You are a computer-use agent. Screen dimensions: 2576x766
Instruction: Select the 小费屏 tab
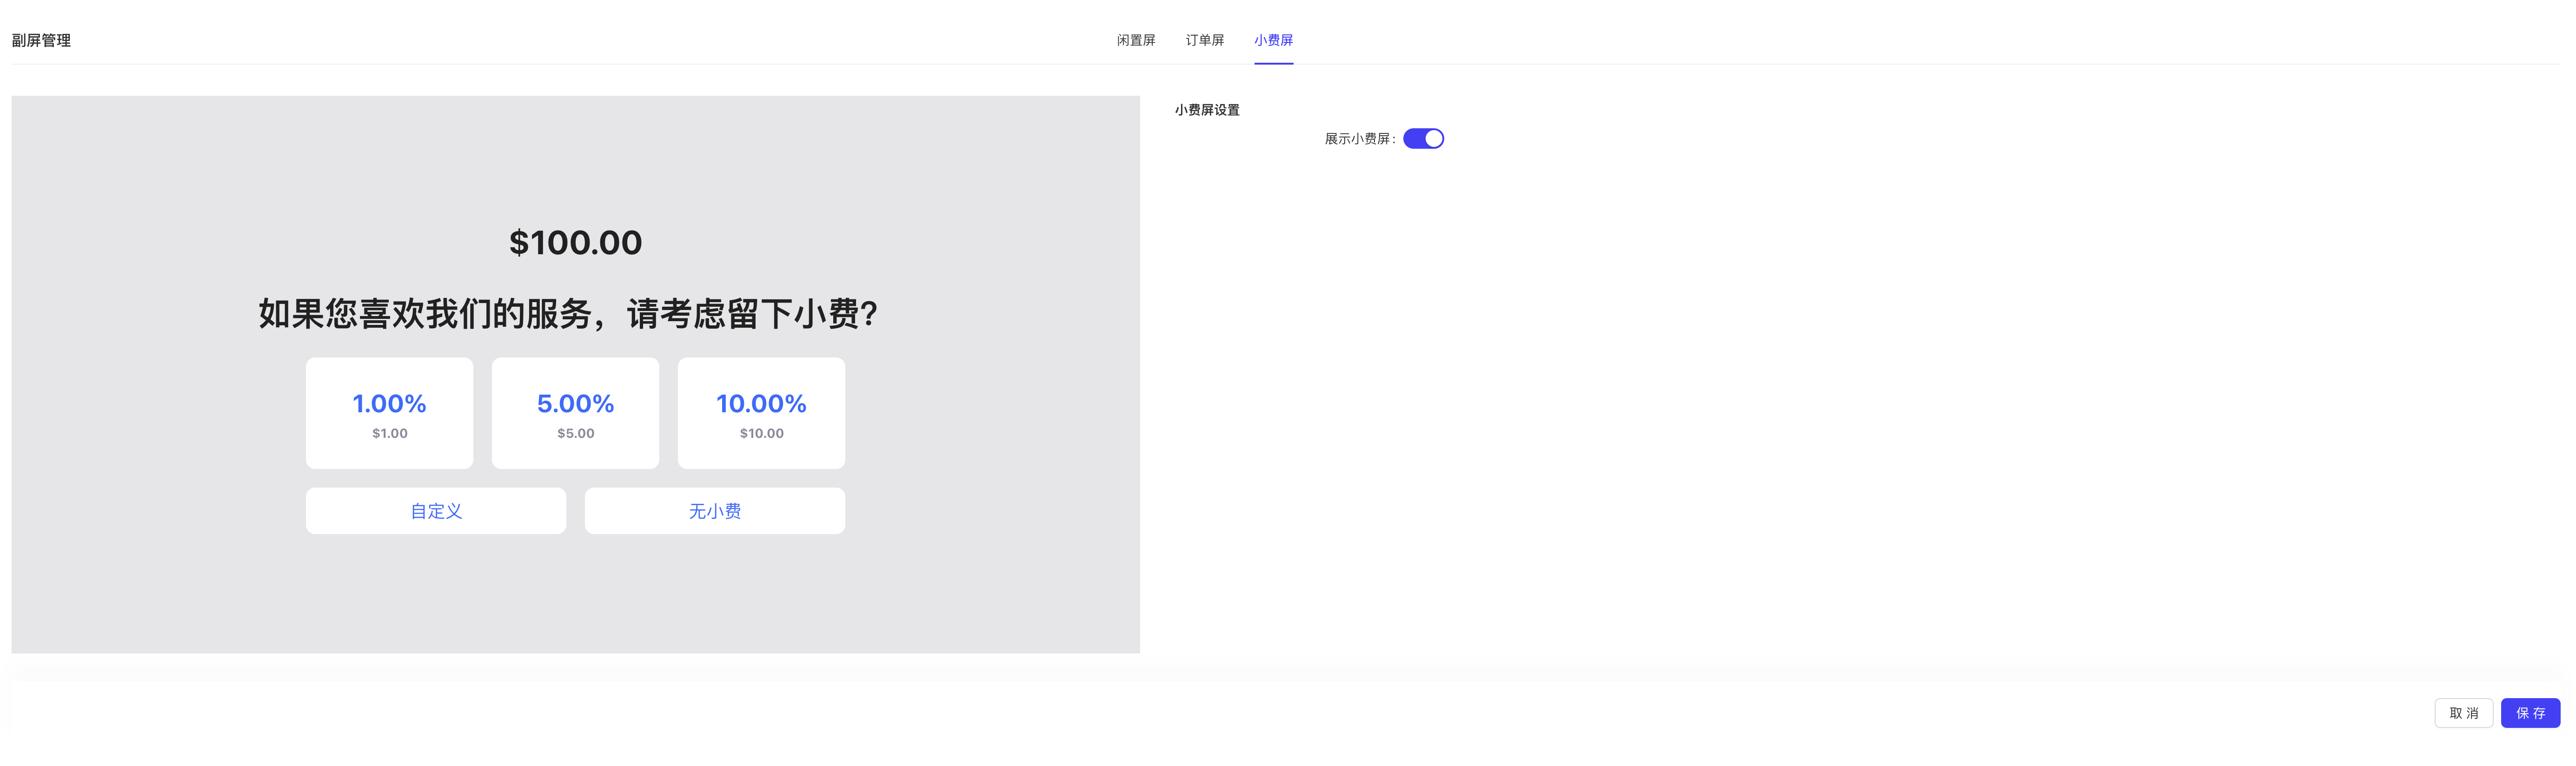tap(1273, 40)
